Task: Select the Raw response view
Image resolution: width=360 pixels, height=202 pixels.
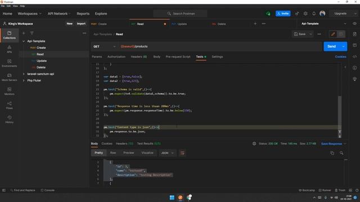Action: point(113,153)
